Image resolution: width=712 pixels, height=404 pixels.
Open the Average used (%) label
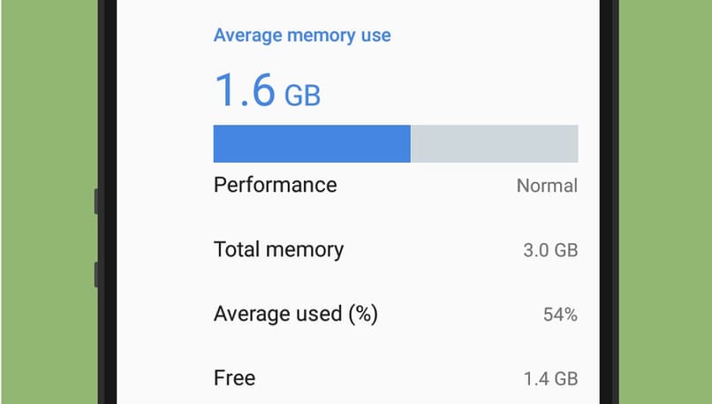click(296, 314)
